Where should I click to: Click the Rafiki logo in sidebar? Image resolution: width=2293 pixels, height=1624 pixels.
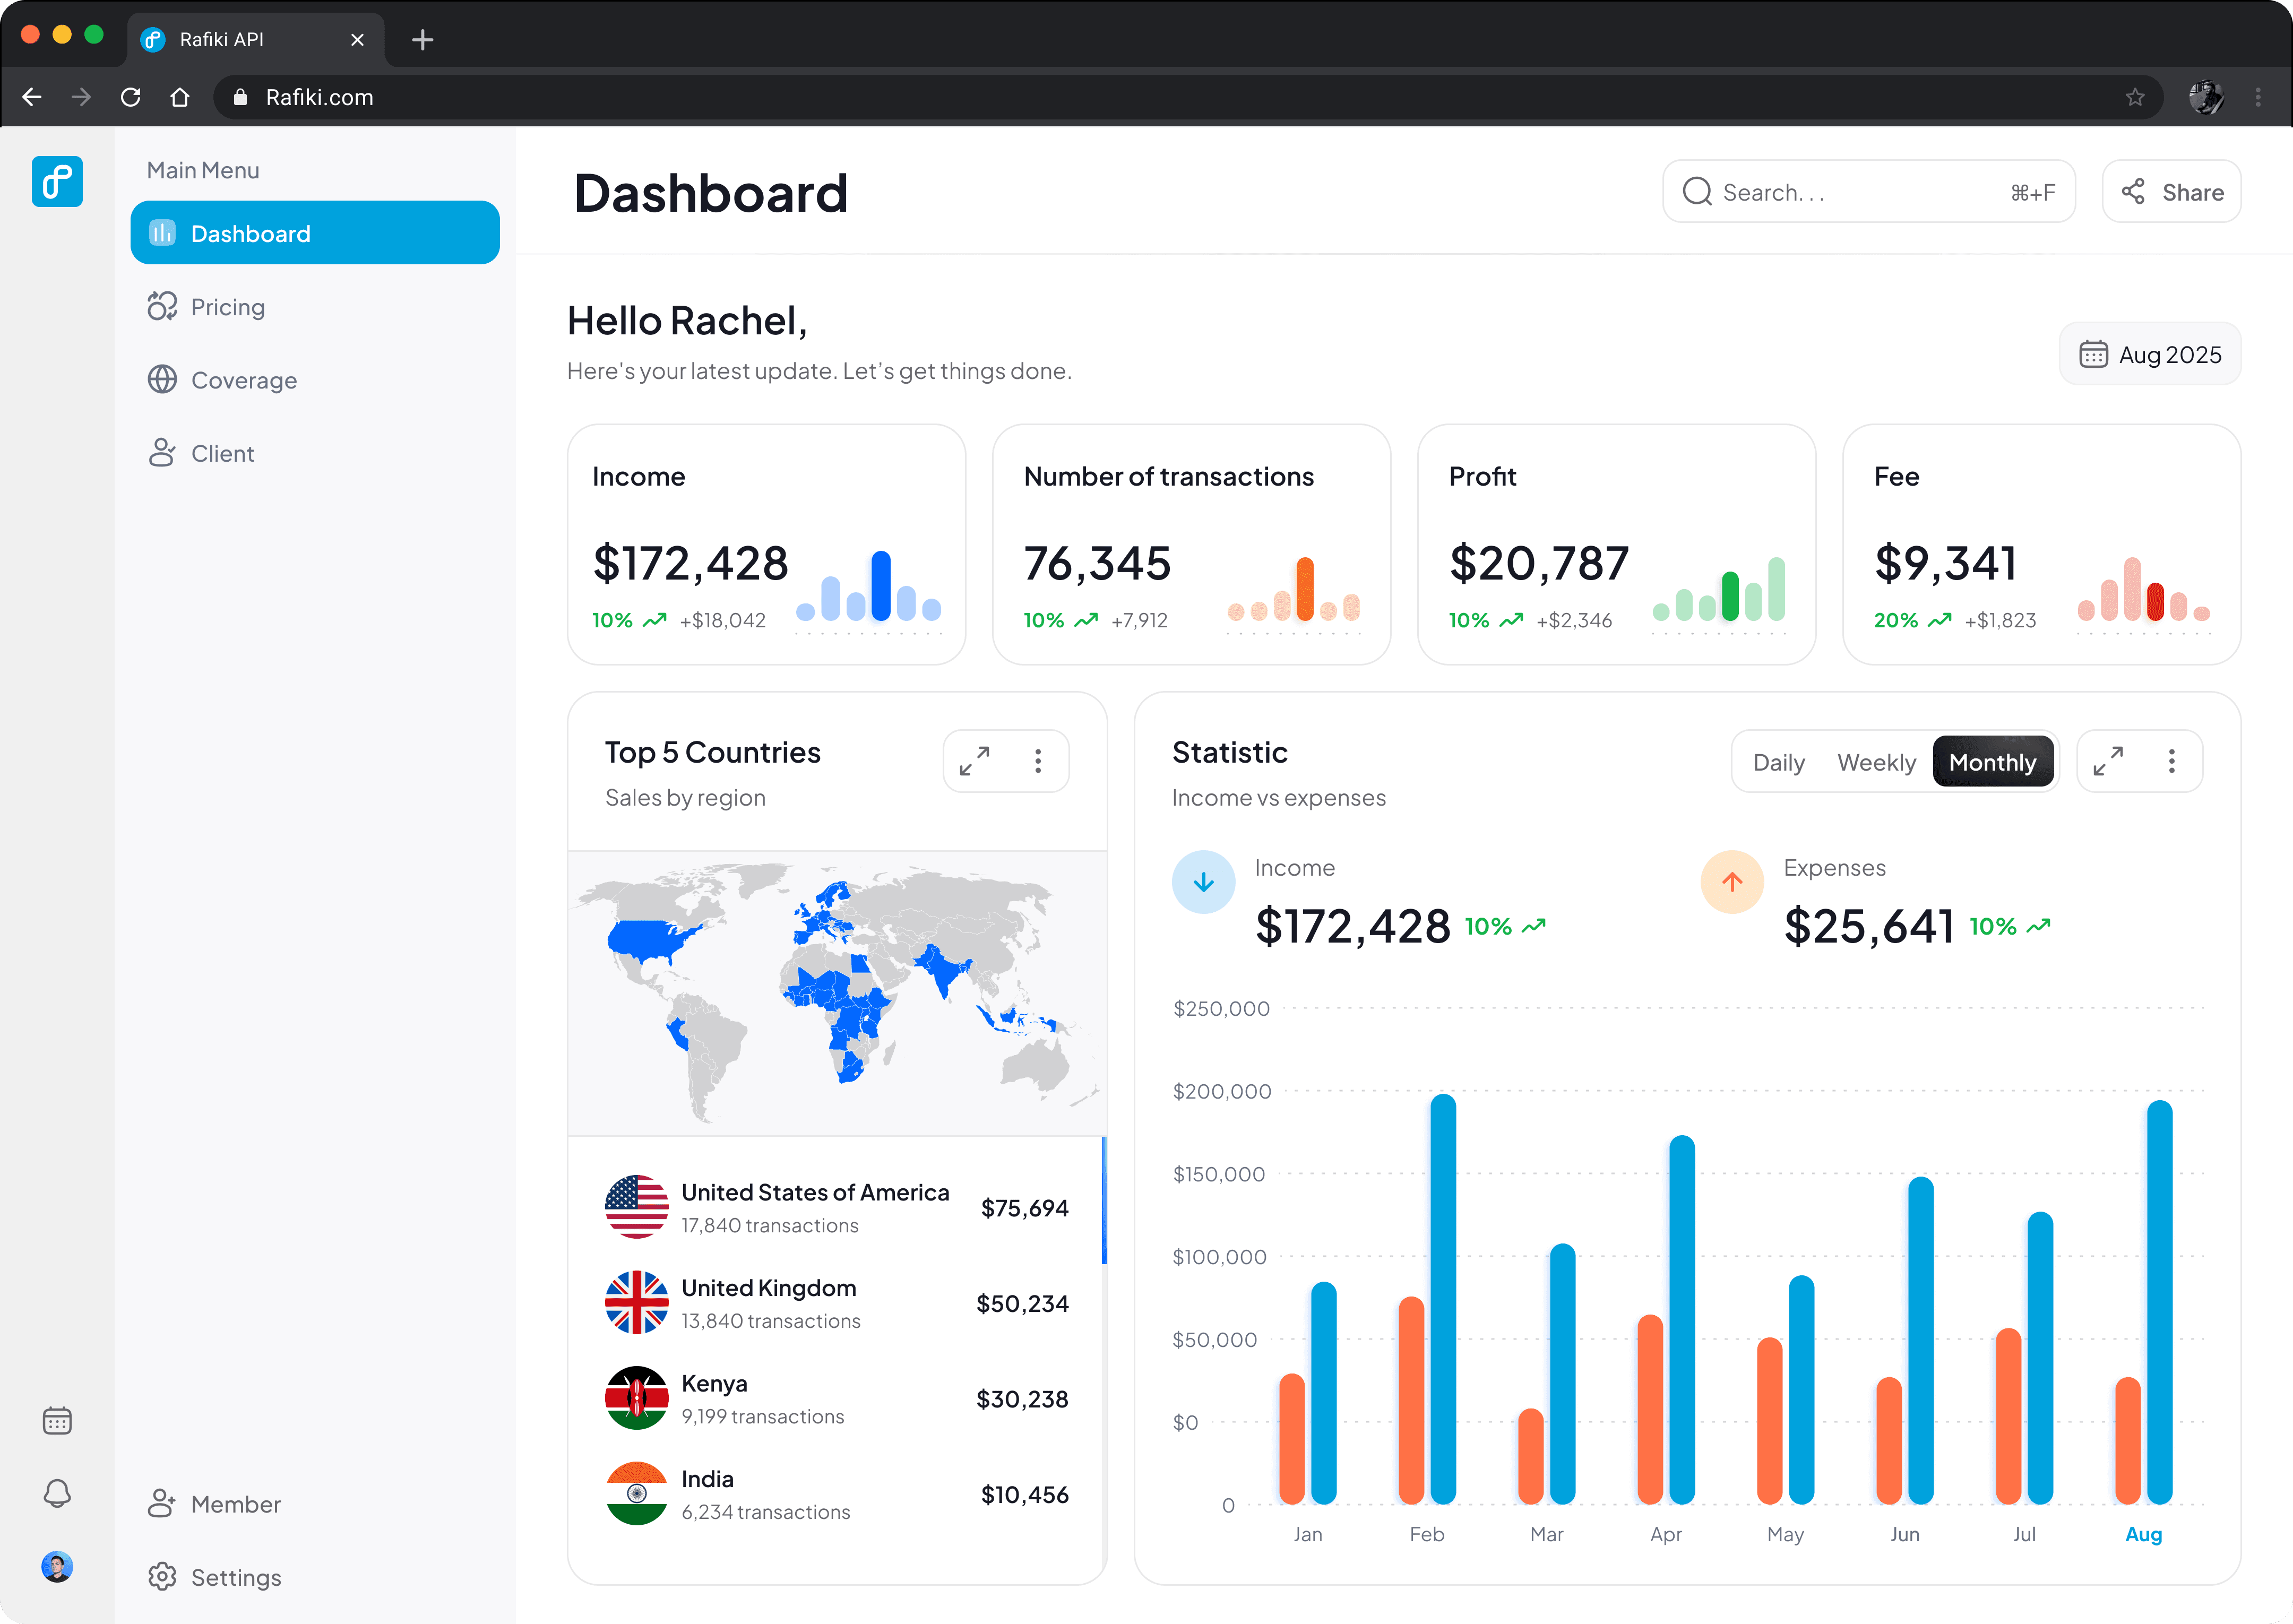(x=57, y=181)
